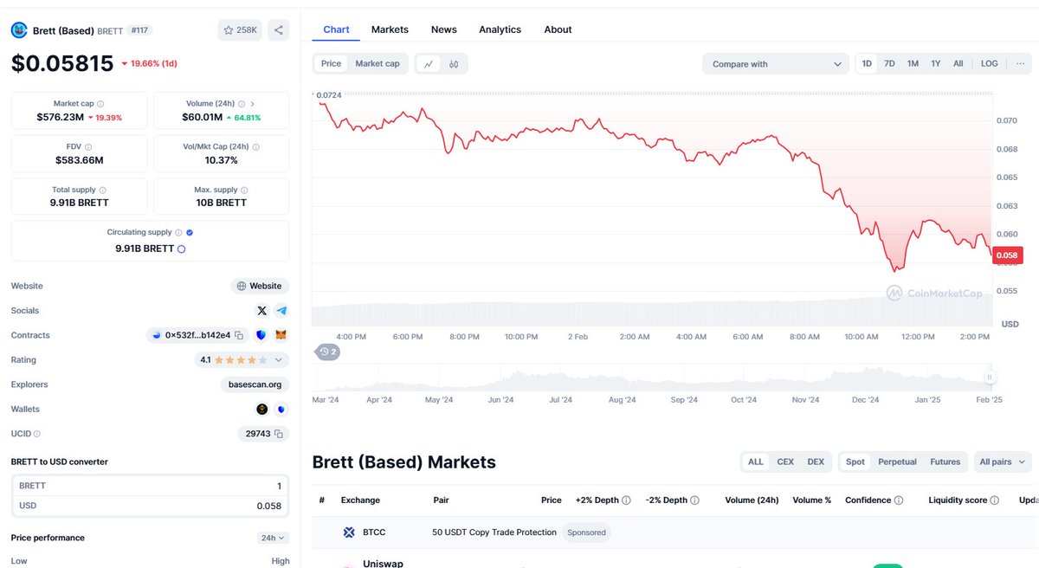Switch to the About tab

[558, 29]
